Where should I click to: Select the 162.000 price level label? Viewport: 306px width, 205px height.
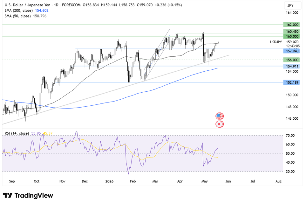[x=291, y=25]
